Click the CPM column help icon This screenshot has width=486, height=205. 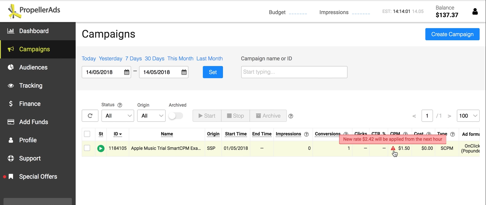click(405, 134)
